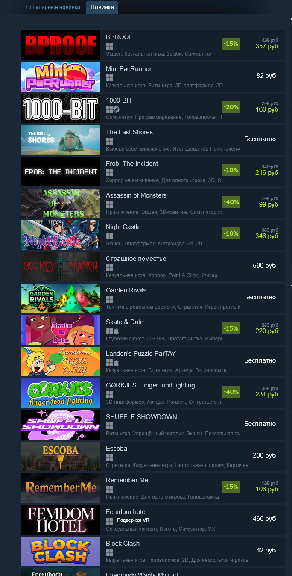Click the Бесплатно price for Garden Rivals
292x576 pixels.
[x=260, y=297]
